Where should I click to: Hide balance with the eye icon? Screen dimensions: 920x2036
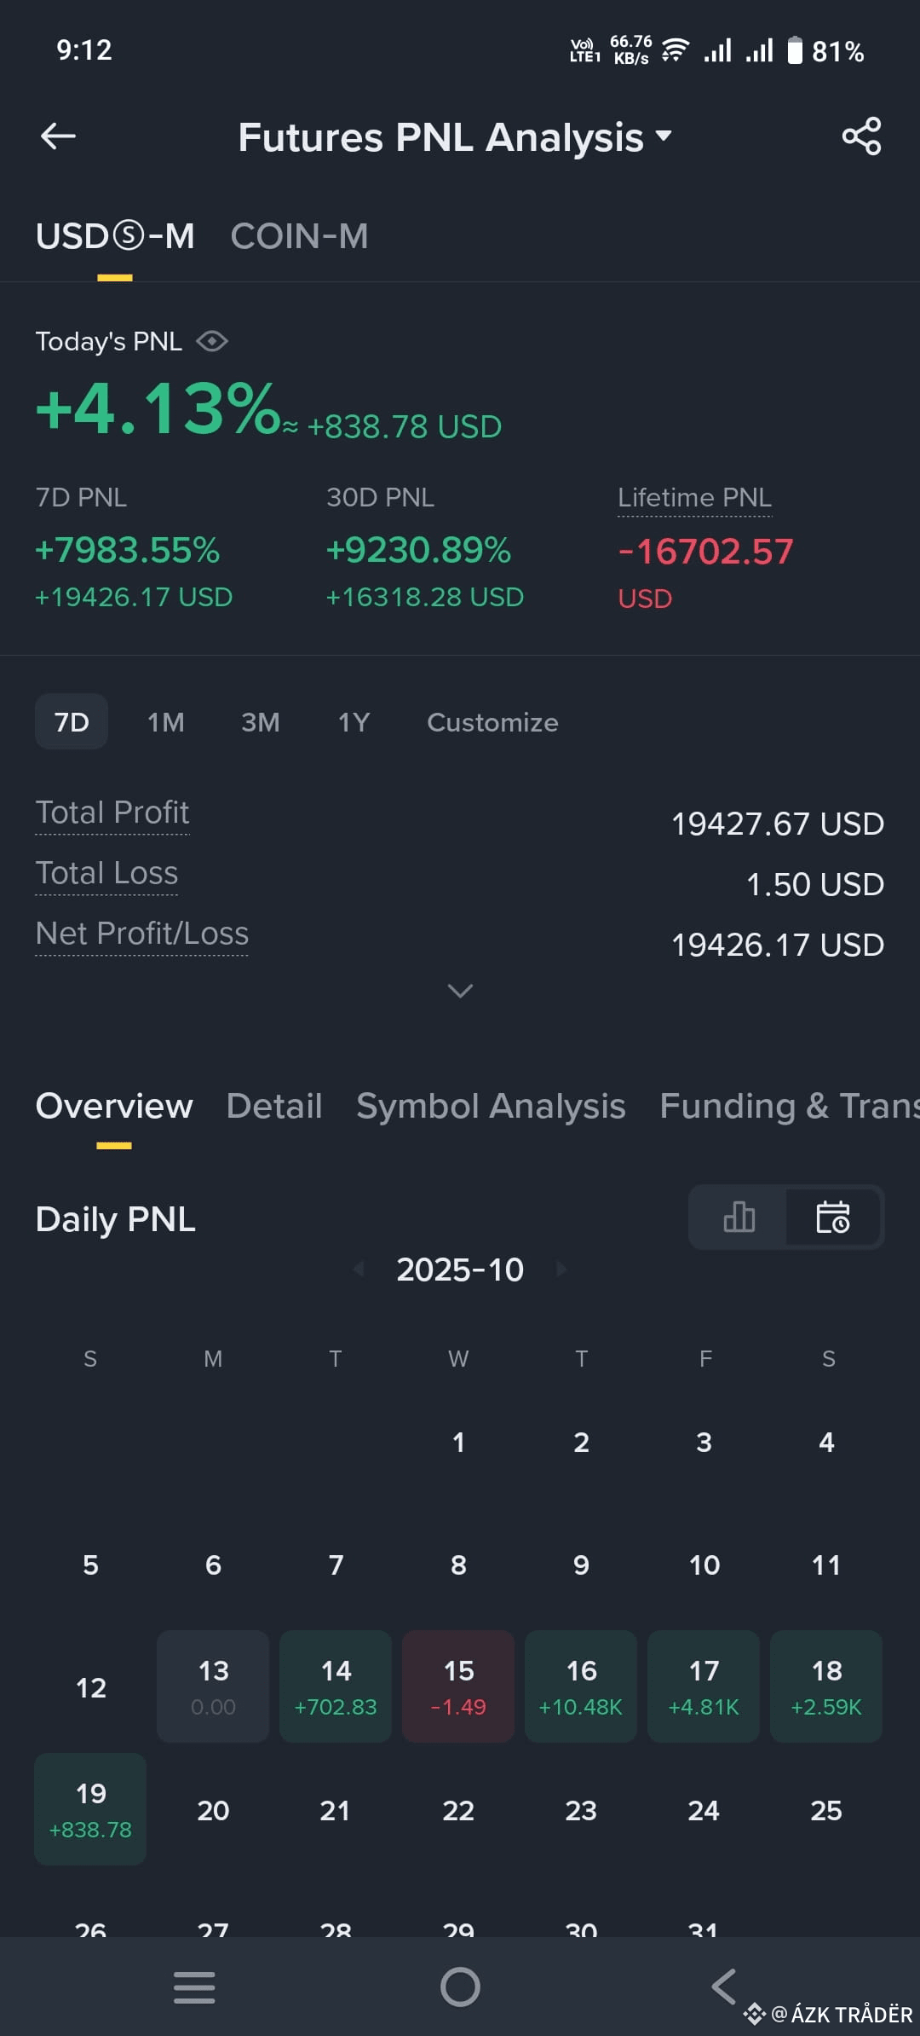pyautogui.click(x=212, y=342)
